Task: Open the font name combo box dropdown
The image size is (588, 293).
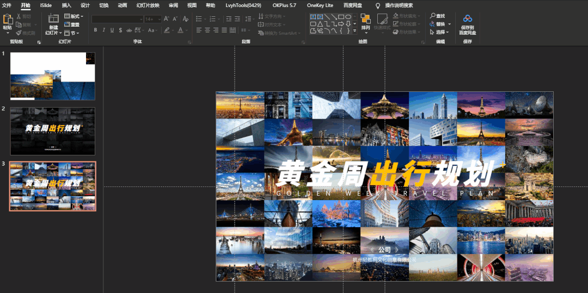Action: point(141,19)
